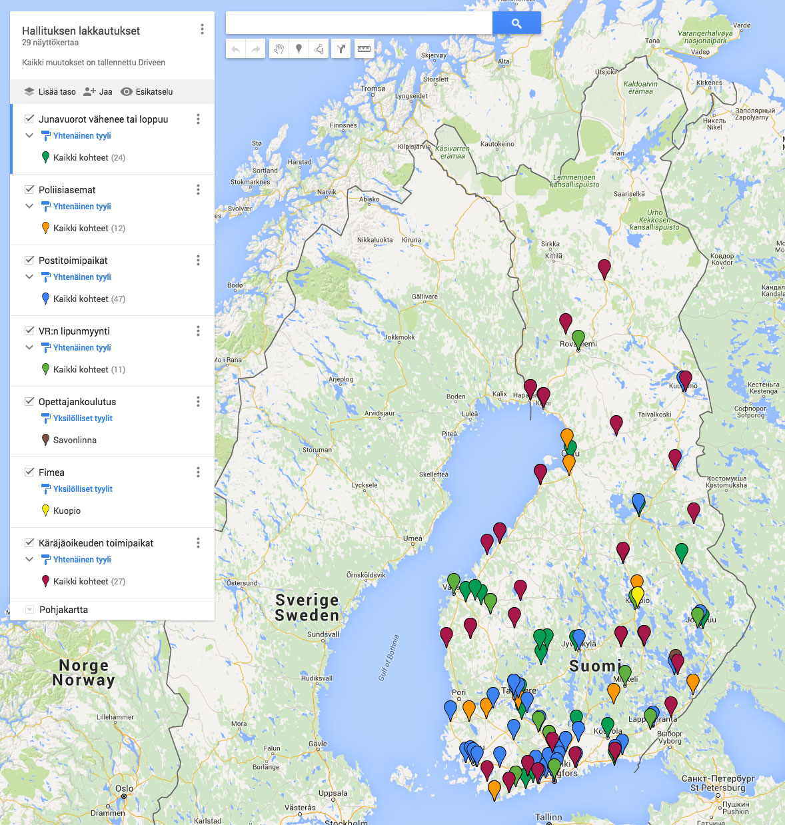The width and height of the screenshot is (785, 825).
Task: Click the undo arrow in map toolbar
Action: (235, 49)
